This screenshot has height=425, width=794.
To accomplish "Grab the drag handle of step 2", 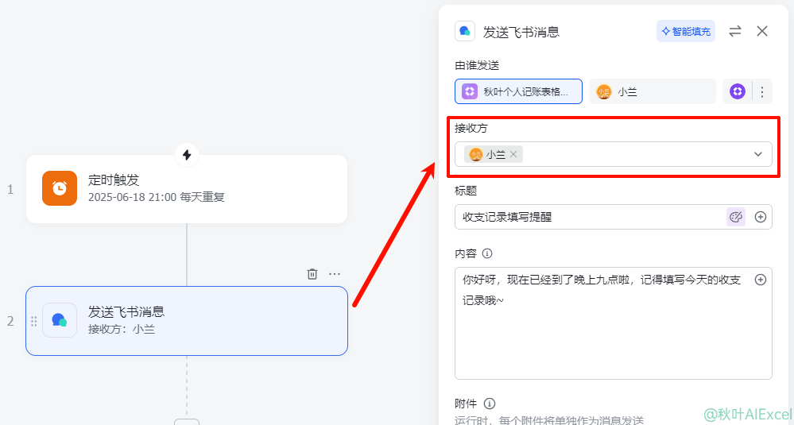I will [34, 321].
